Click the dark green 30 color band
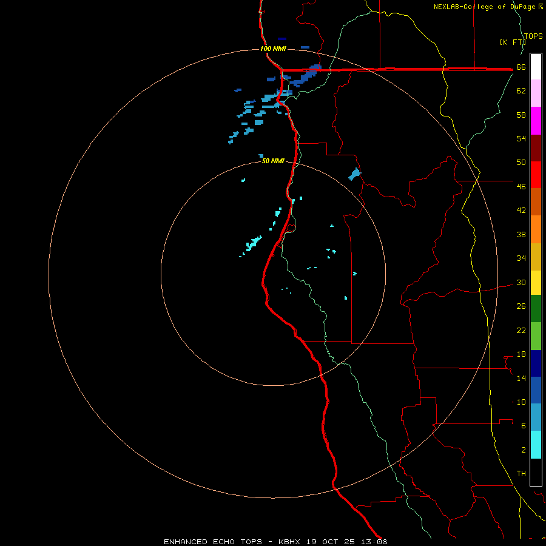Image resolution: width=546 pixels, height=546 pixels. click(536, 309)
